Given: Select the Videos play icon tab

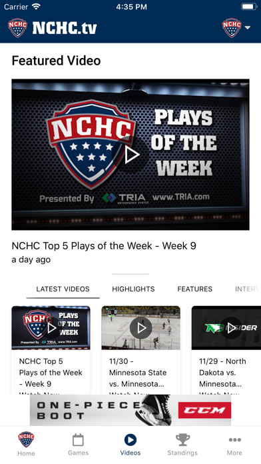Looking at the screenshot, I should (130, 440).
